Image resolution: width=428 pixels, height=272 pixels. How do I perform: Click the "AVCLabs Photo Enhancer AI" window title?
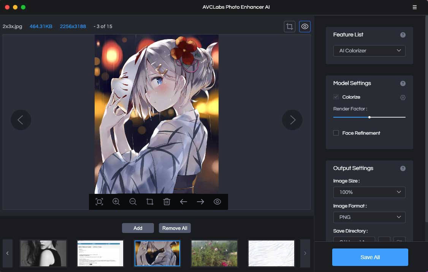(x=236, y=7)
